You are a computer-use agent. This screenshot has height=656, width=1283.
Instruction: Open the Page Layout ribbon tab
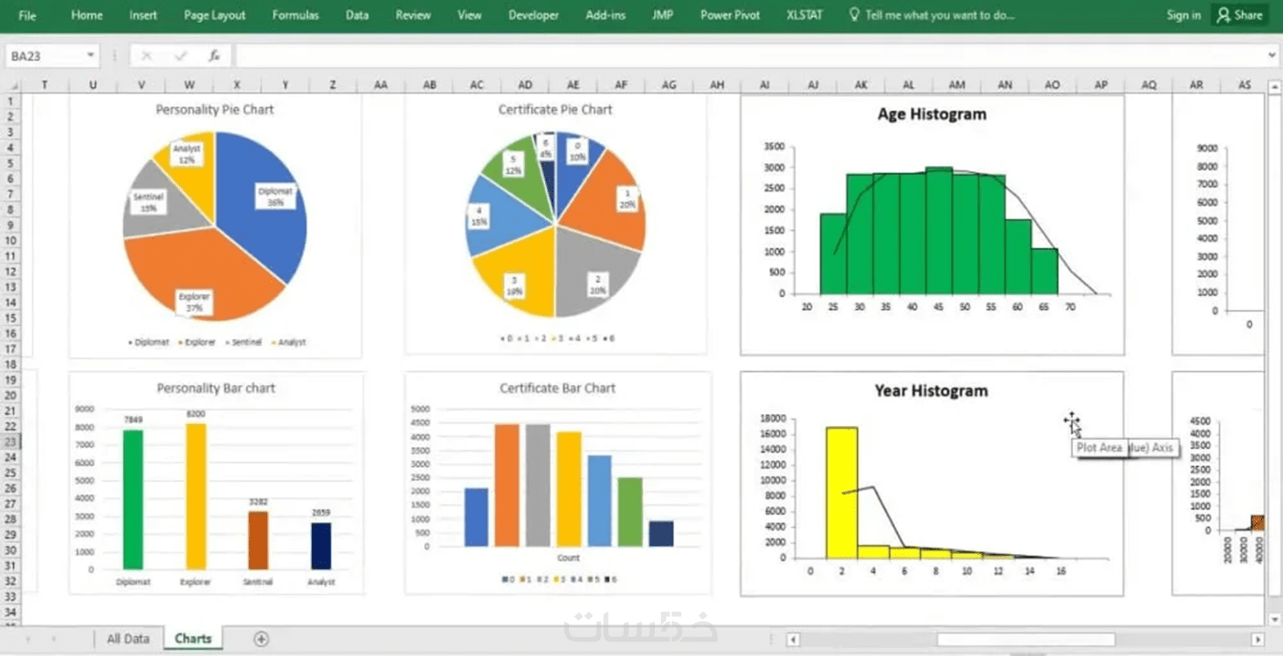215,15
